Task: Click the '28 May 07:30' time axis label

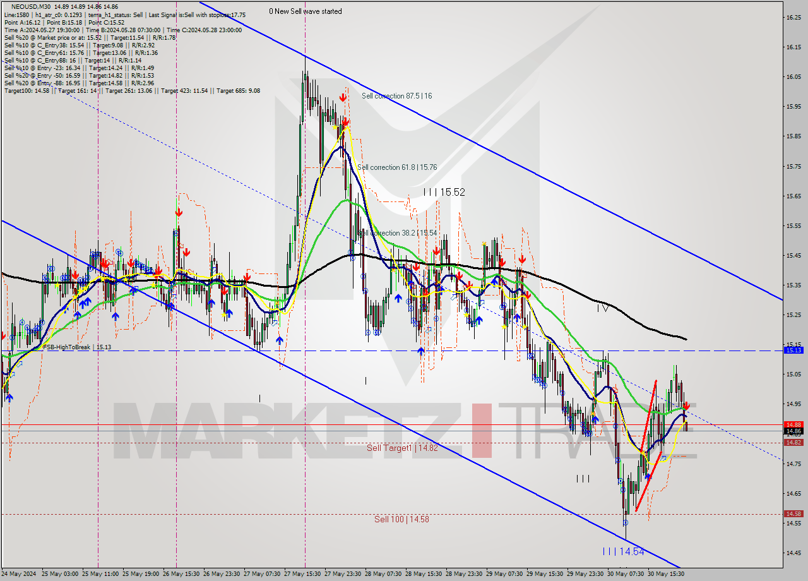Action: pos(383,574)
